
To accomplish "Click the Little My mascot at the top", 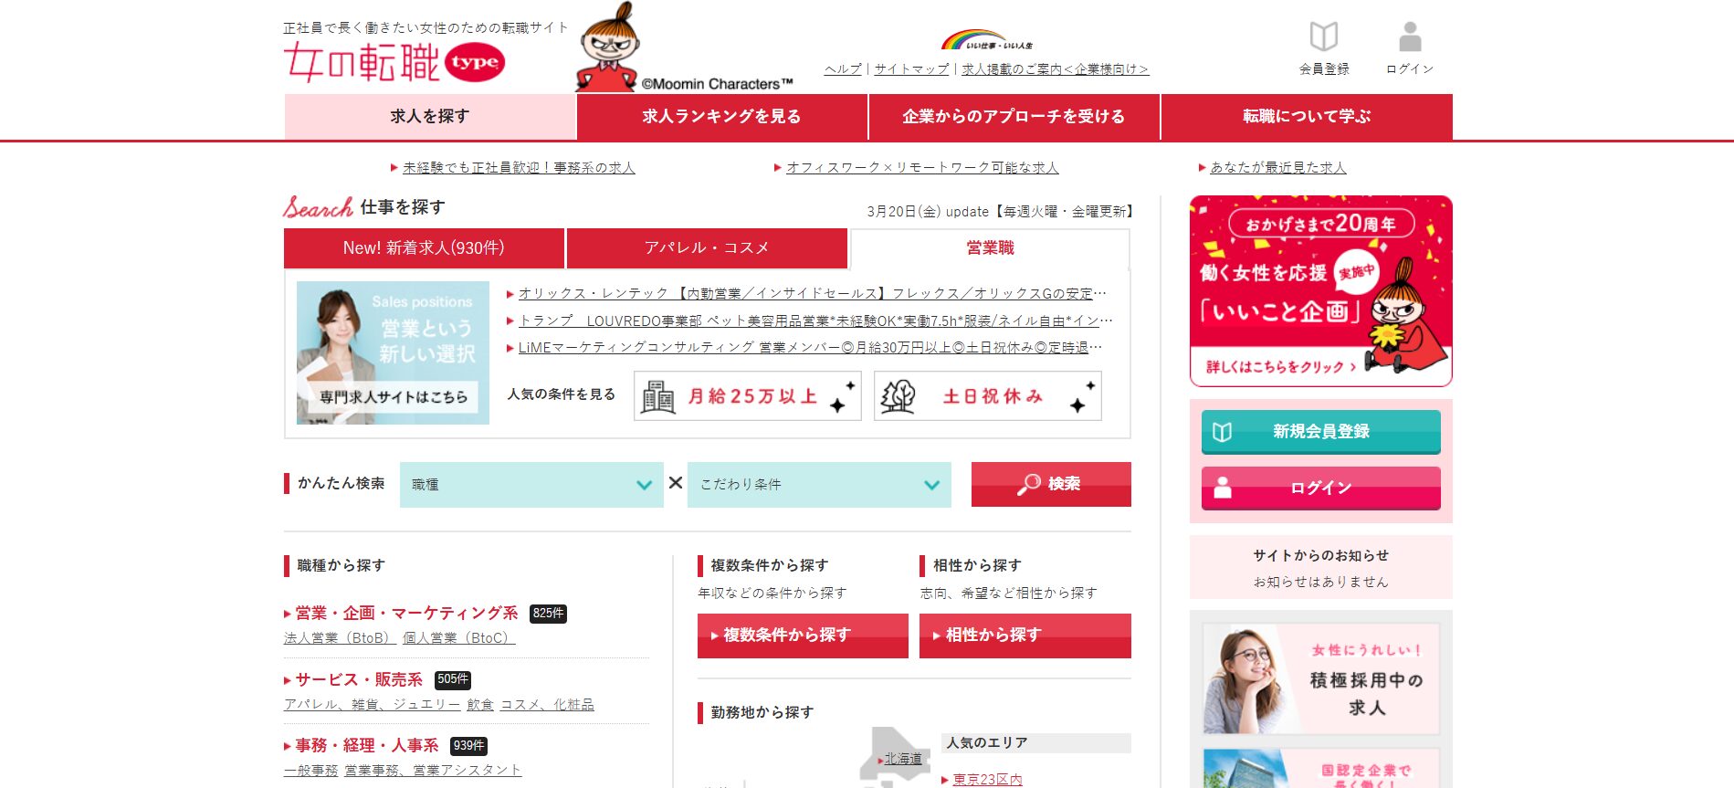I will tap(606, 47).
